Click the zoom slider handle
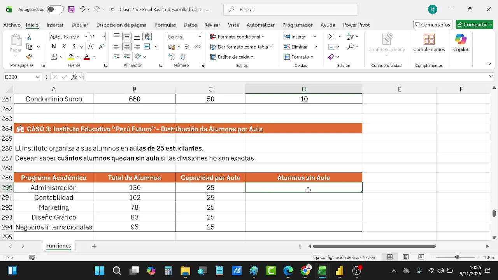Viewport: 498px width, 280px height. coord(457,257)
